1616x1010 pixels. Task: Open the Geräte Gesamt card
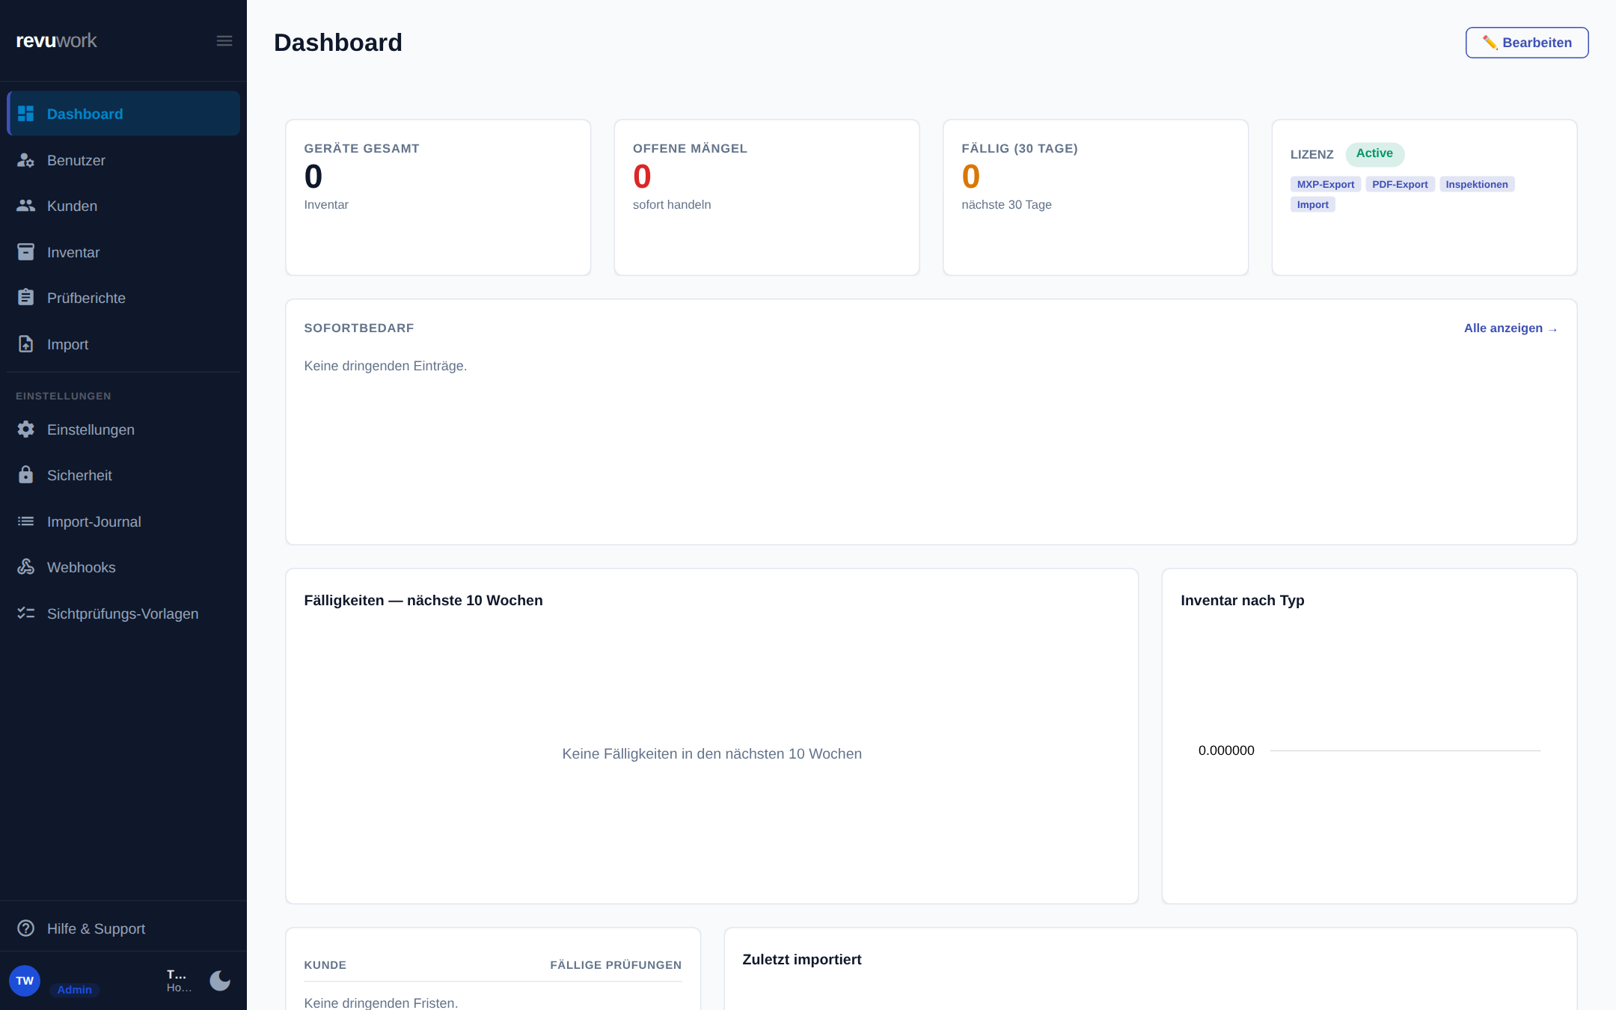coord(438,198)
